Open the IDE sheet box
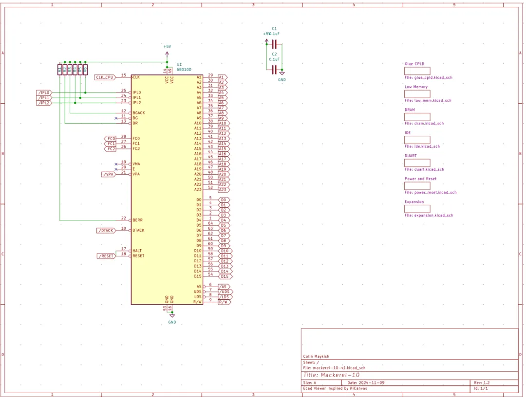 (x=417, y=140)
